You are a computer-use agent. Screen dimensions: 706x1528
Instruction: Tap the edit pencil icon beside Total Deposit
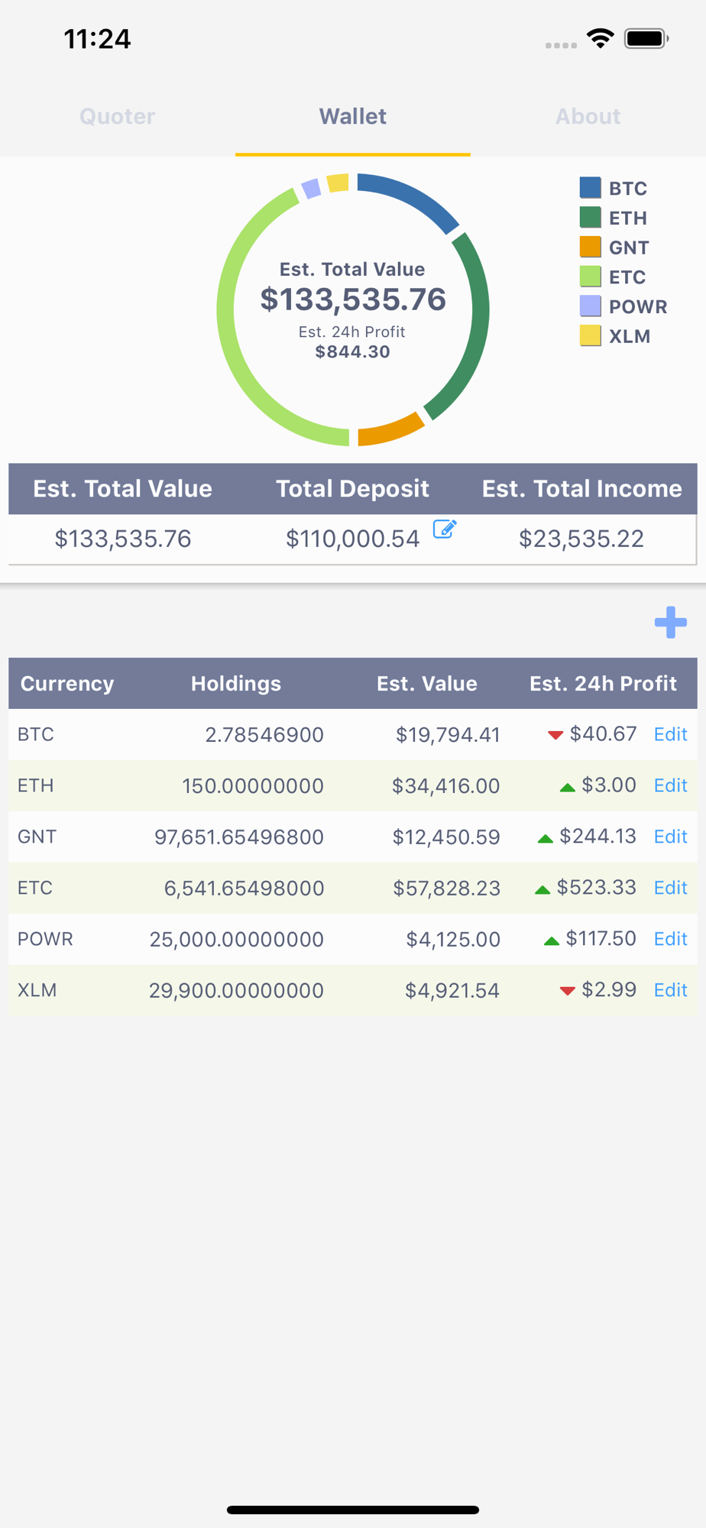coord(445,529)
